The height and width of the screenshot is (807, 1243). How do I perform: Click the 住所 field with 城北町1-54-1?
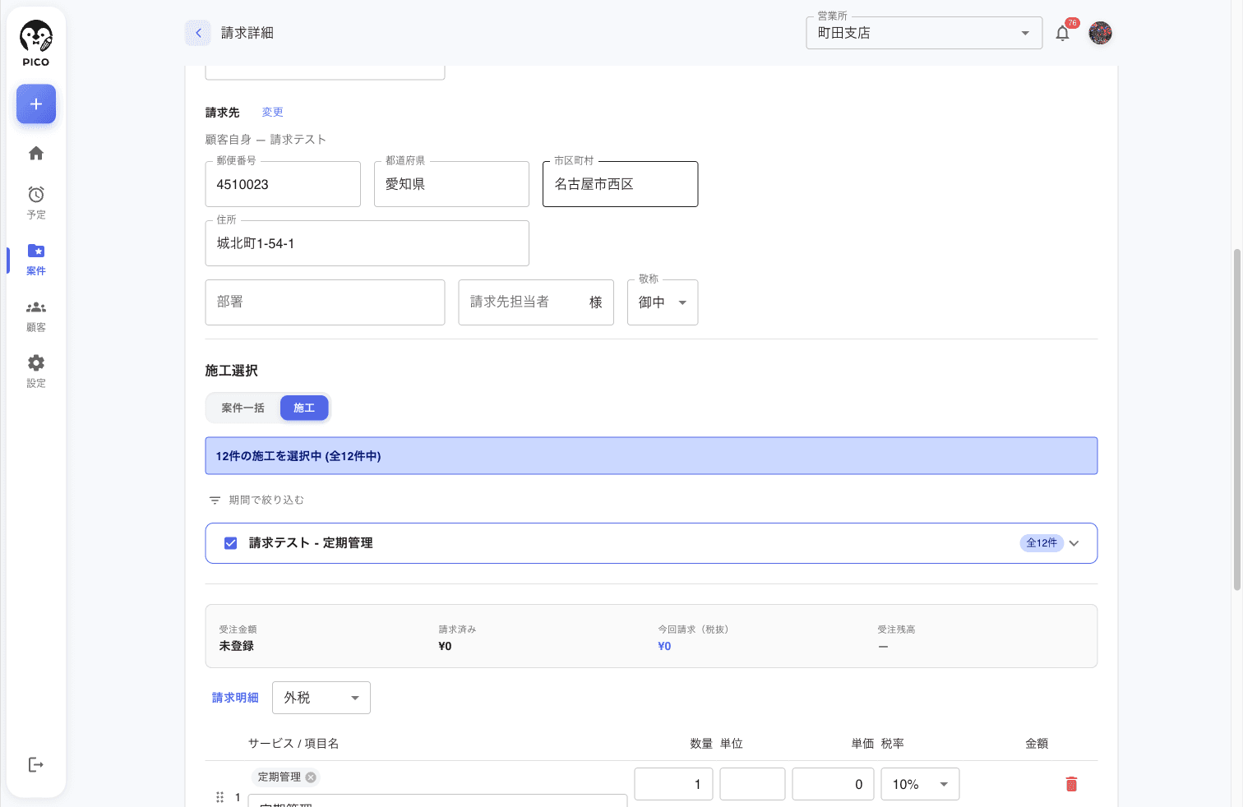367,243
